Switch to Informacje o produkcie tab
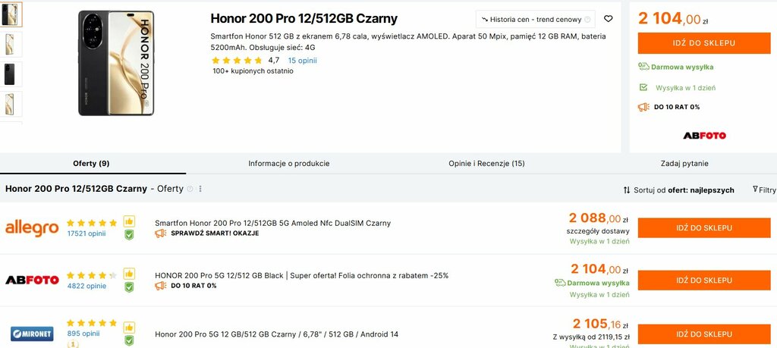The image size is (777, 348). [x=289, y=163]
